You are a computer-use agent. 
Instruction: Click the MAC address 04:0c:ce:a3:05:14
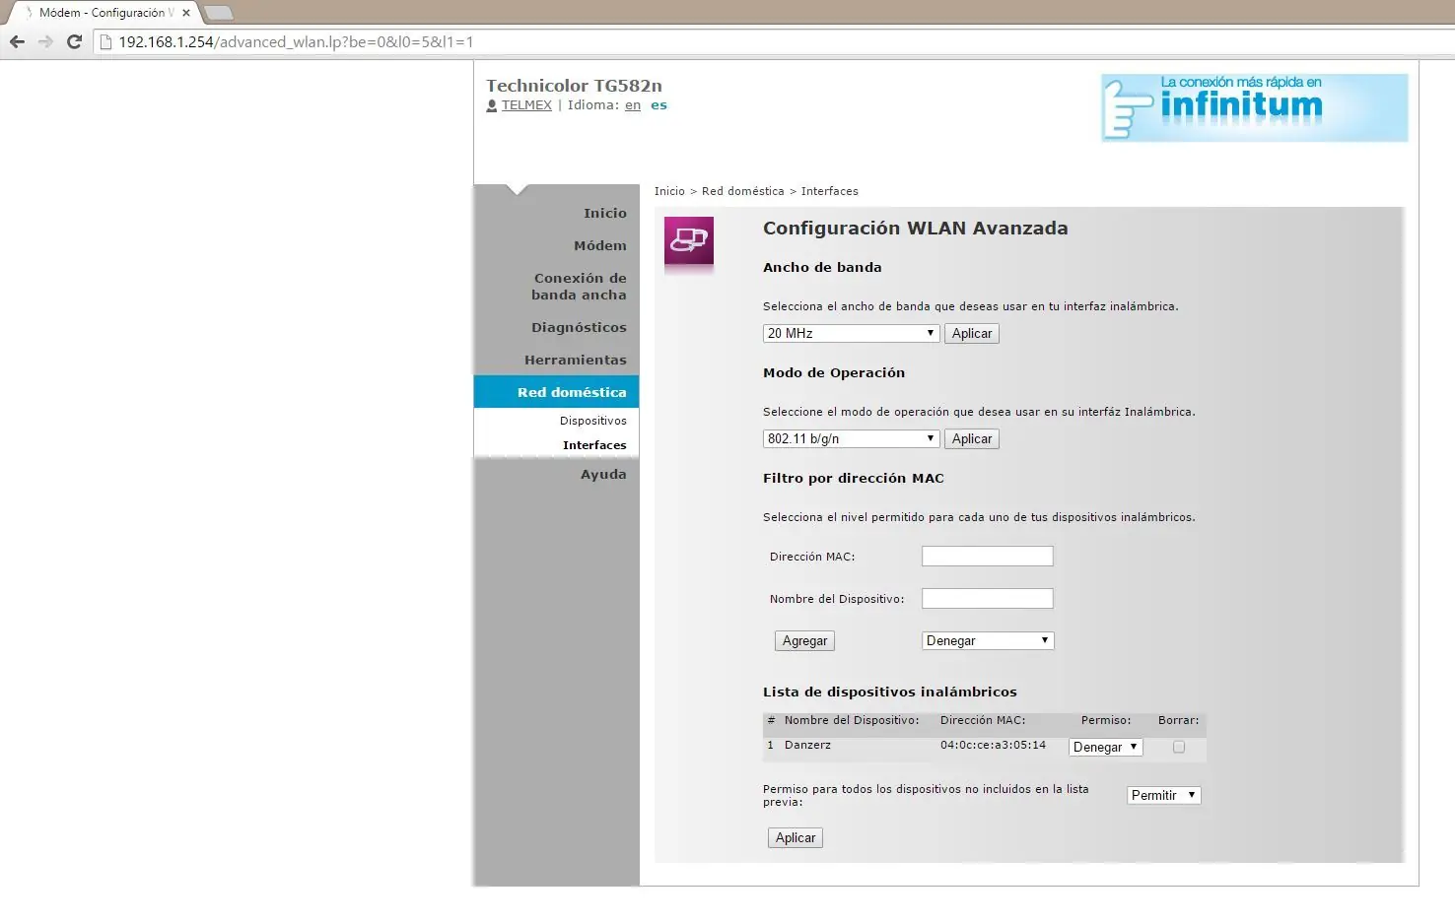pyautogui.click(x=993, y=745)
